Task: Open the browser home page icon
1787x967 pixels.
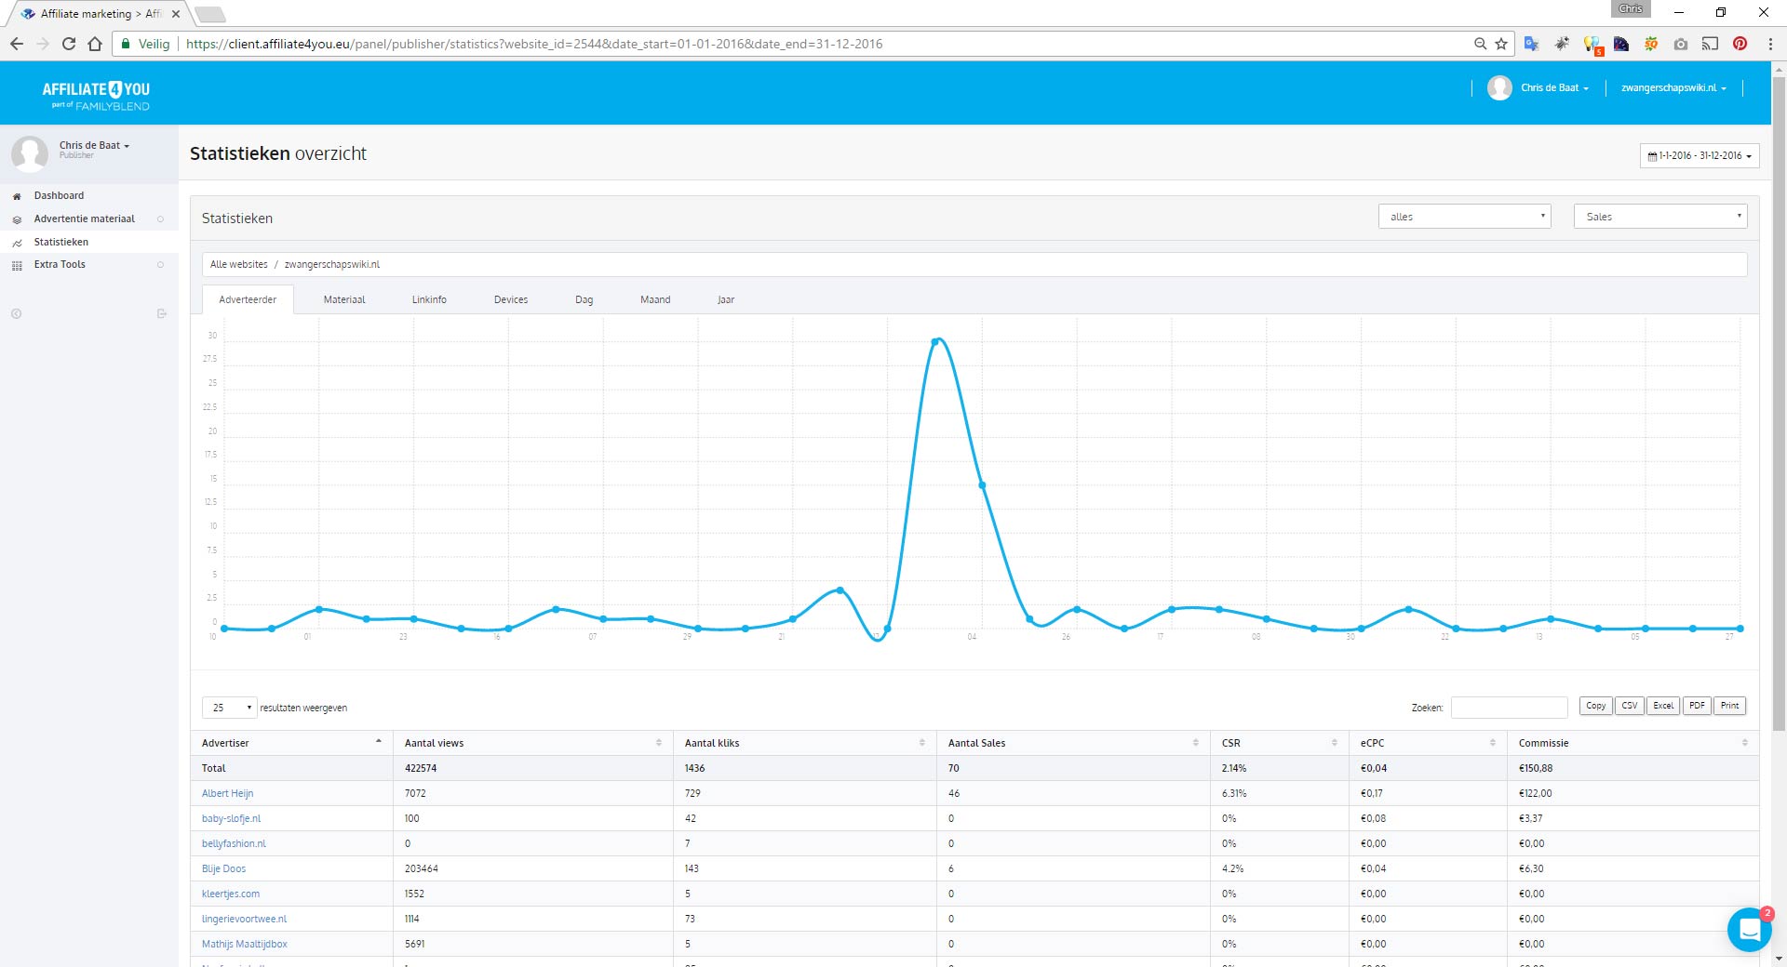Action: coord(95,44)
